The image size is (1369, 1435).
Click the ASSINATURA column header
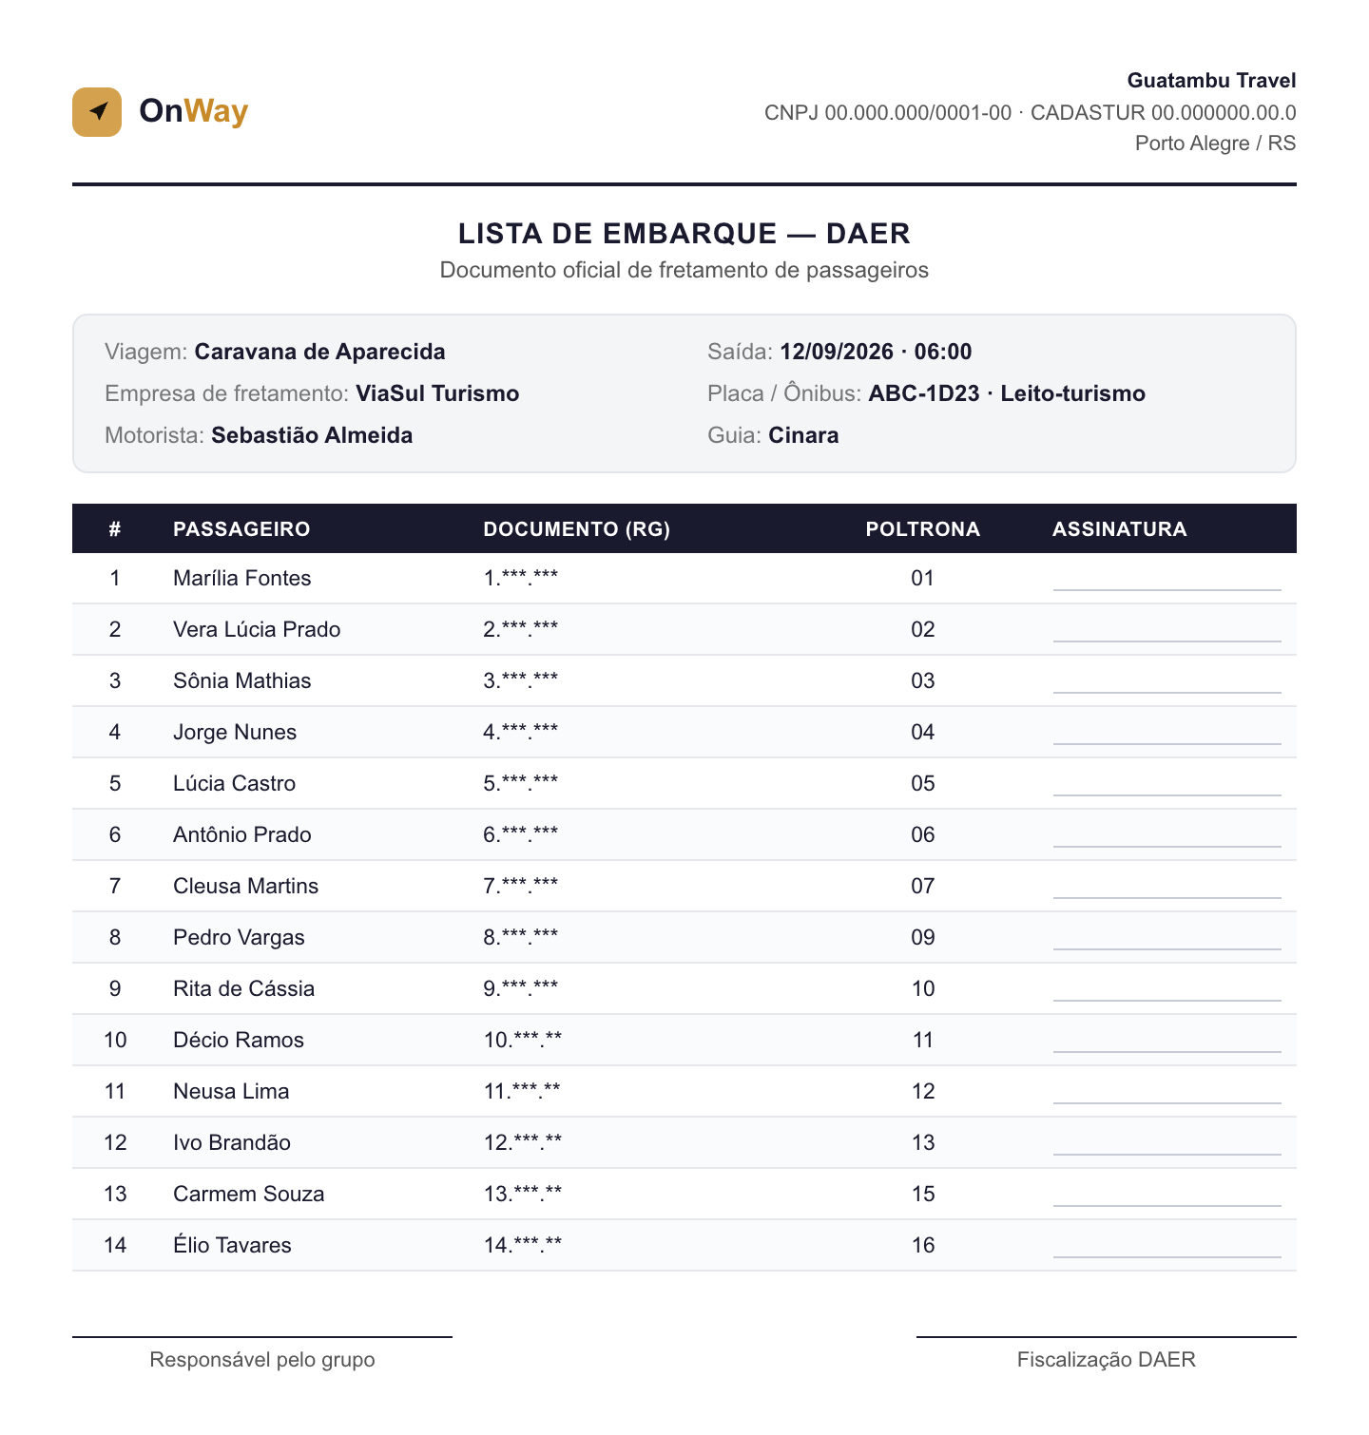click(1119, 529)
